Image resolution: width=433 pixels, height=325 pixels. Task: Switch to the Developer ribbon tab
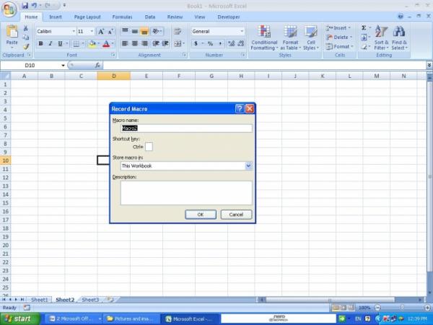(229, 16)
